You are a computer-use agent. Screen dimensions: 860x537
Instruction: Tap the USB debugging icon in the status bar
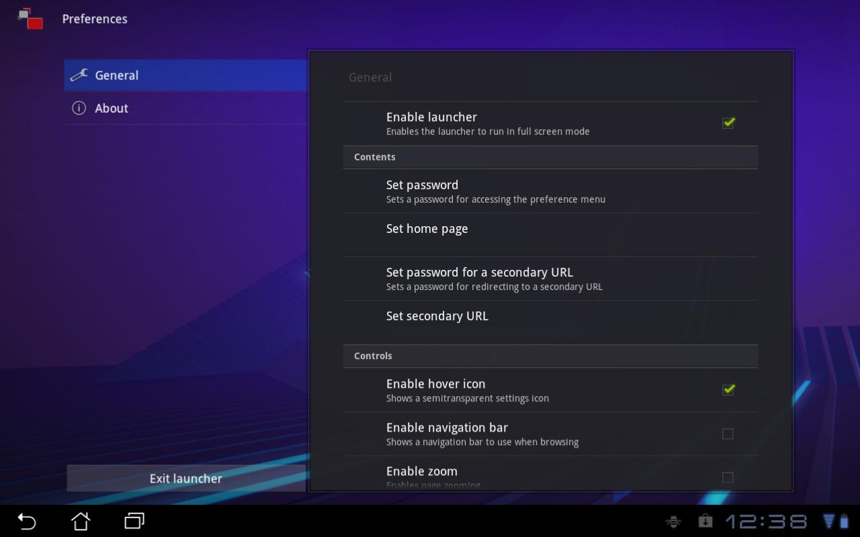673,521
